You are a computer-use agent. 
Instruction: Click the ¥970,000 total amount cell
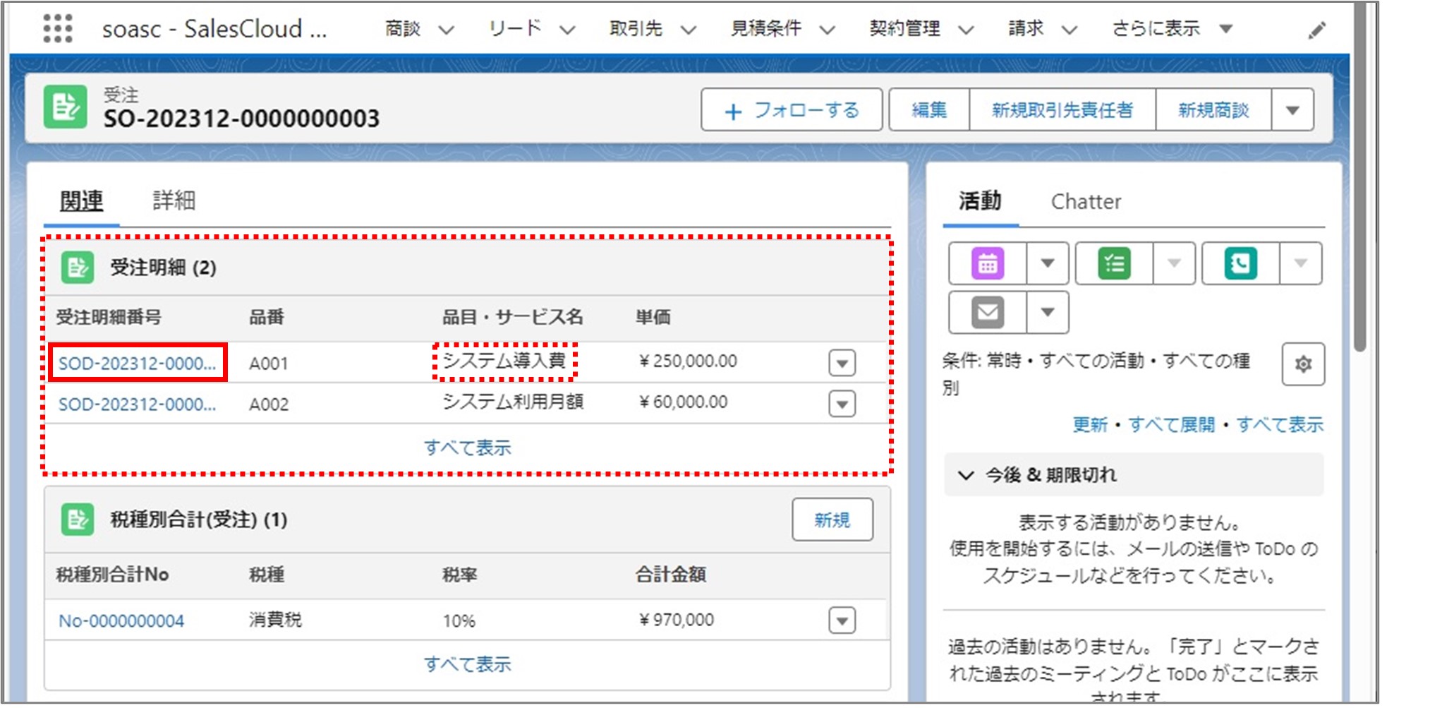(x=676, y=620)
